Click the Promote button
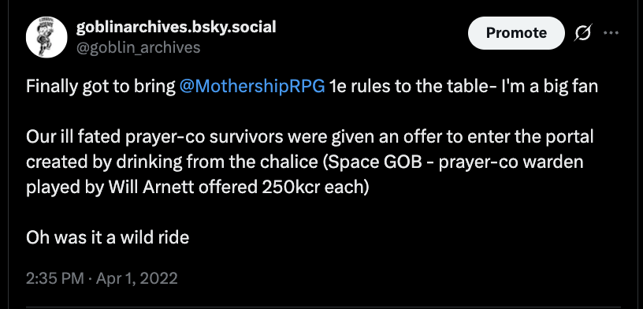The height and width of the screenshot is (309, 643). (x=516, y=33)
